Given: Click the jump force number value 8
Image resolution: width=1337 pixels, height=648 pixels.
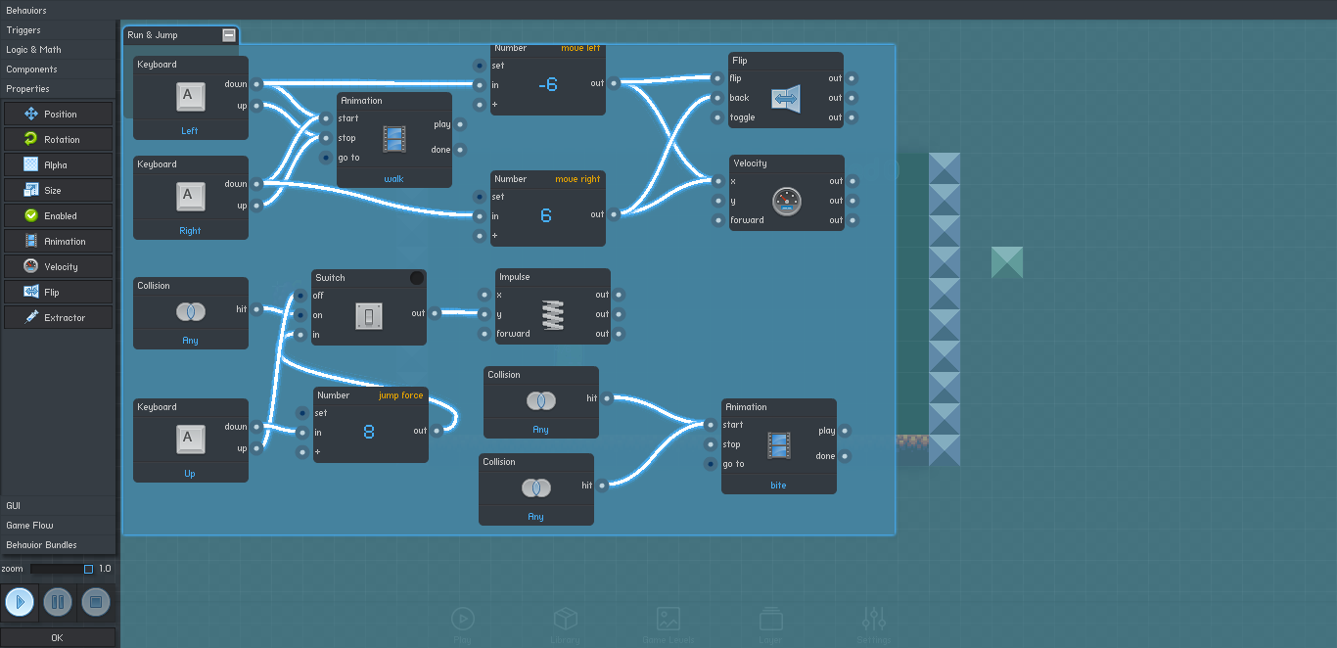Looking at the screenshot, I should [369, 431].
